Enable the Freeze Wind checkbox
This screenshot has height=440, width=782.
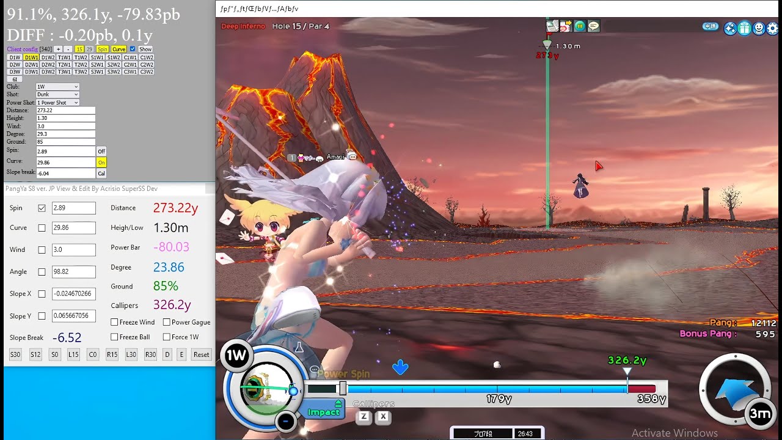coord(114,322)
